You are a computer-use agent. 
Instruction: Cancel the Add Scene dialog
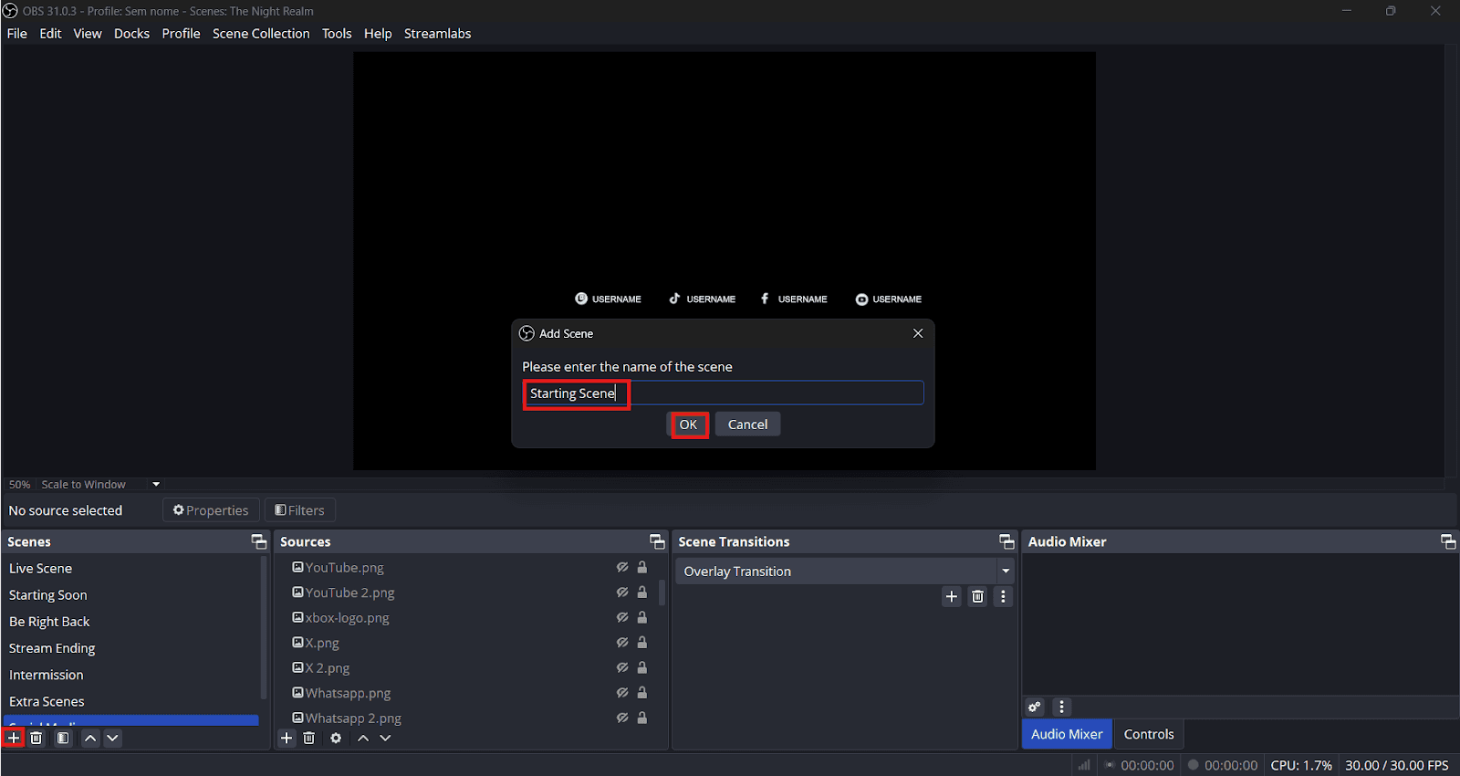(748, 425)
